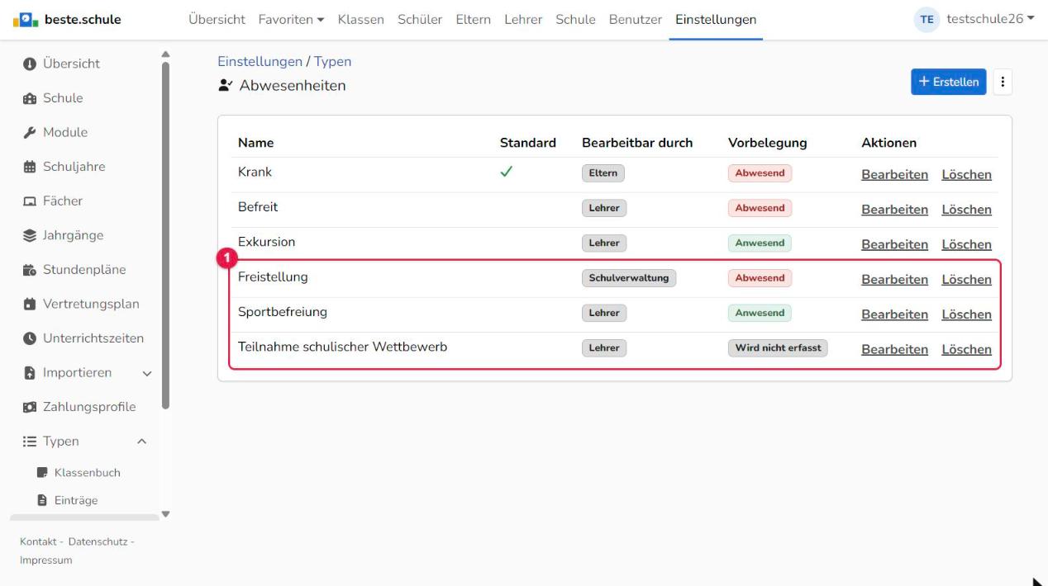1048x586 pixels.
Task: Select the Benutzer tab
Action: [x=636, y=20]
